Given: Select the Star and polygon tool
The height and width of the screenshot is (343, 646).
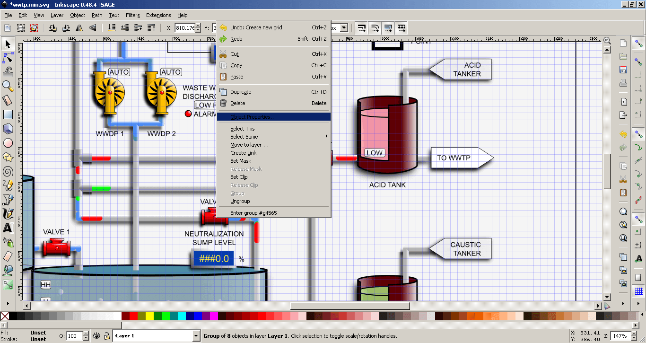Looking at the screenshot, I should (x=8, y=157).
